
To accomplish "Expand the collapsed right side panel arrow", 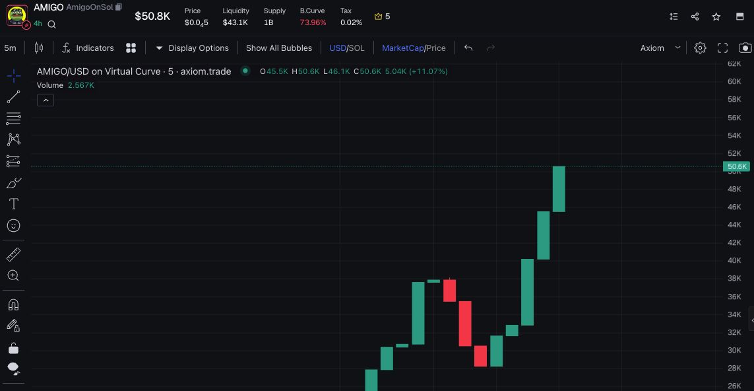I will pyautogui.click(x=751, y=320).
